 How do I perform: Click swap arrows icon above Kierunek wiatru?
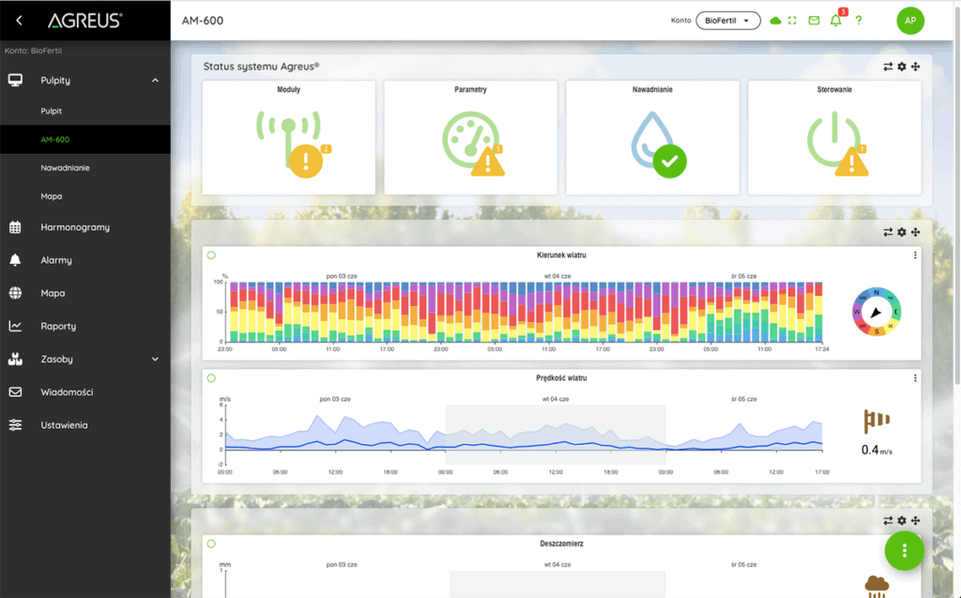[888, 232]
